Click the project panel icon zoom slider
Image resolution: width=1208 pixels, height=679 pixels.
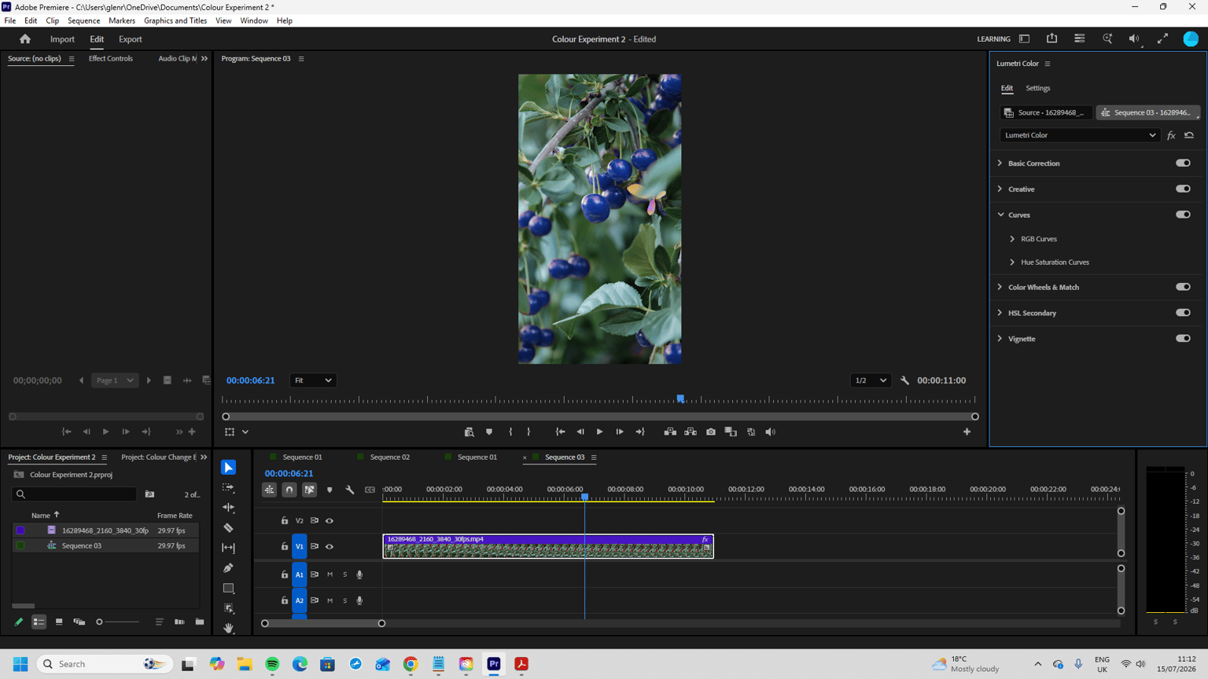[117, 622]
